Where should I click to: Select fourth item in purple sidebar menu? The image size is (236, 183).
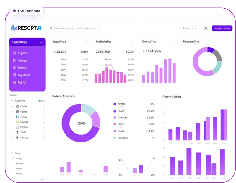(x=24, y=75)
